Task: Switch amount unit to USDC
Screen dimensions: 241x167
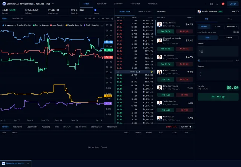Action: click(x=207, y=38)
